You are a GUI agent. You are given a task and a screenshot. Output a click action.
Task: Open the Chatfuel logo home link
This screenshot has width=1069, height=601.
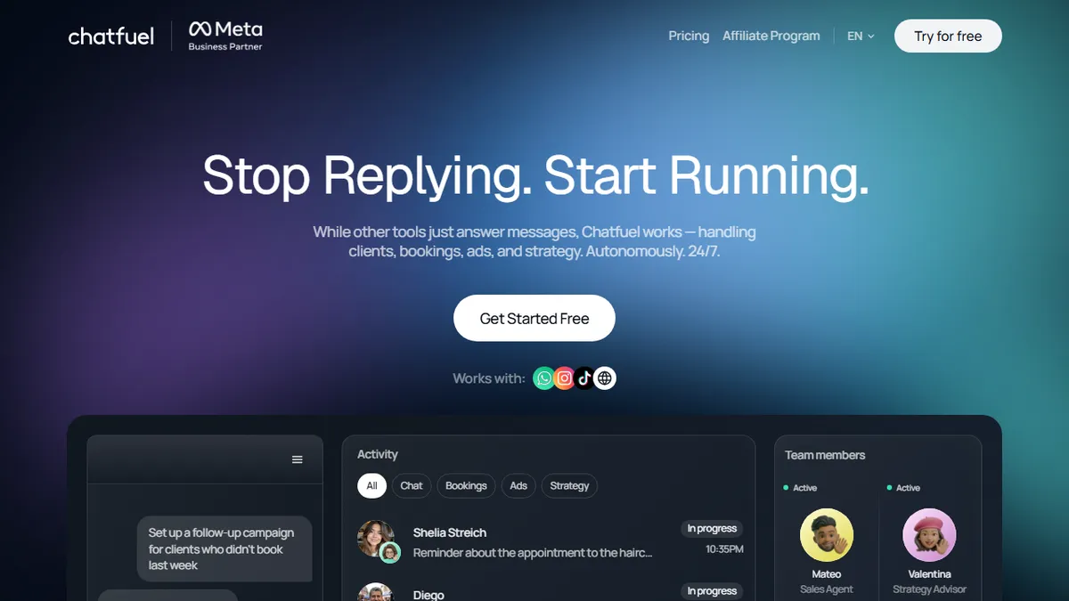[111, 37]
